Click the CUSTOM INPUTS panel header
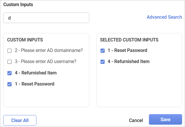The image size is (185, 127). click(x=25, y=39)
